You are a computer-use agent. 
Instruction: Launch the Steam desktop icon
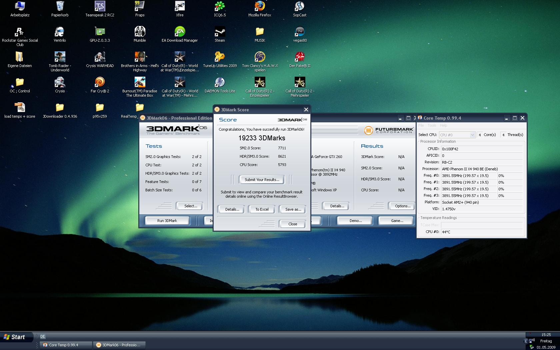[x=220, y=34]
